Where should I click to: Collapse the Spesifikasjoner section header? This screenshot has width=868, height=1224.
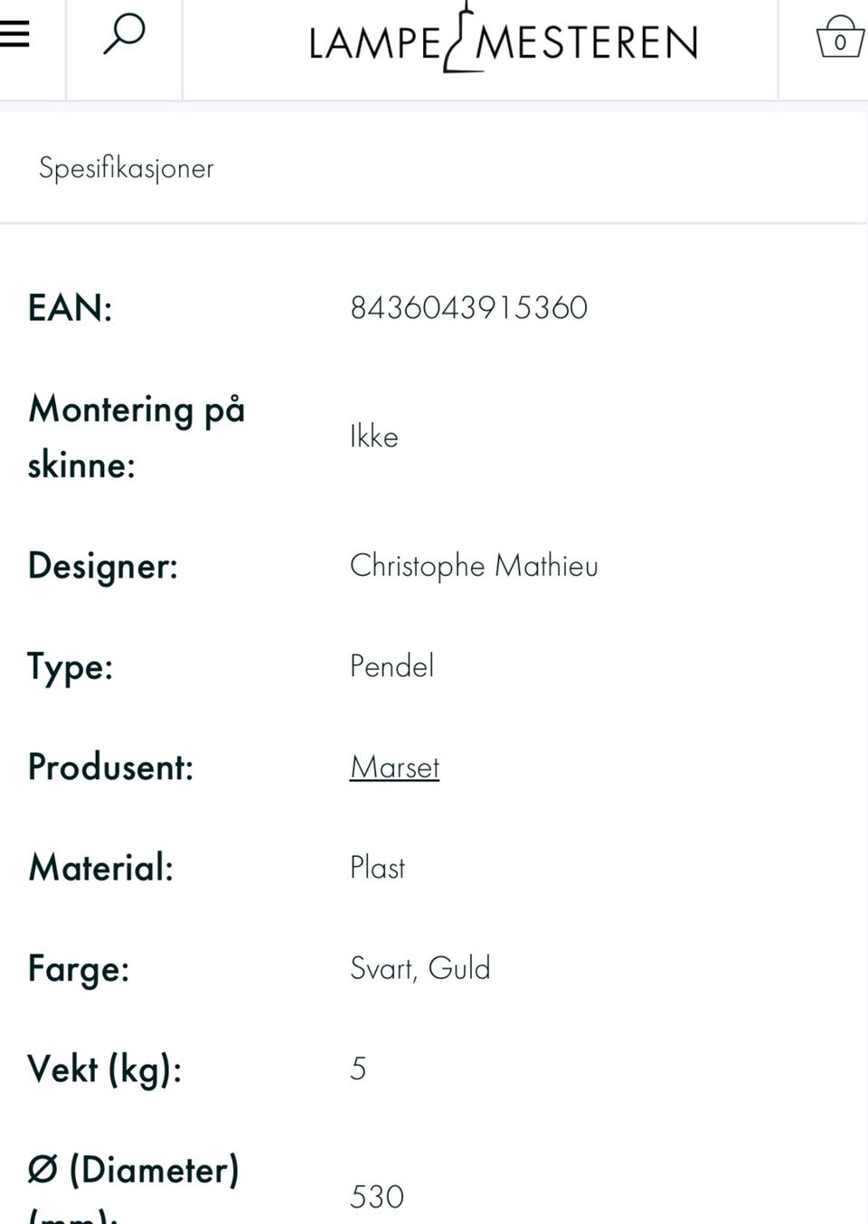pyautogui.click(x=127, y=168)
